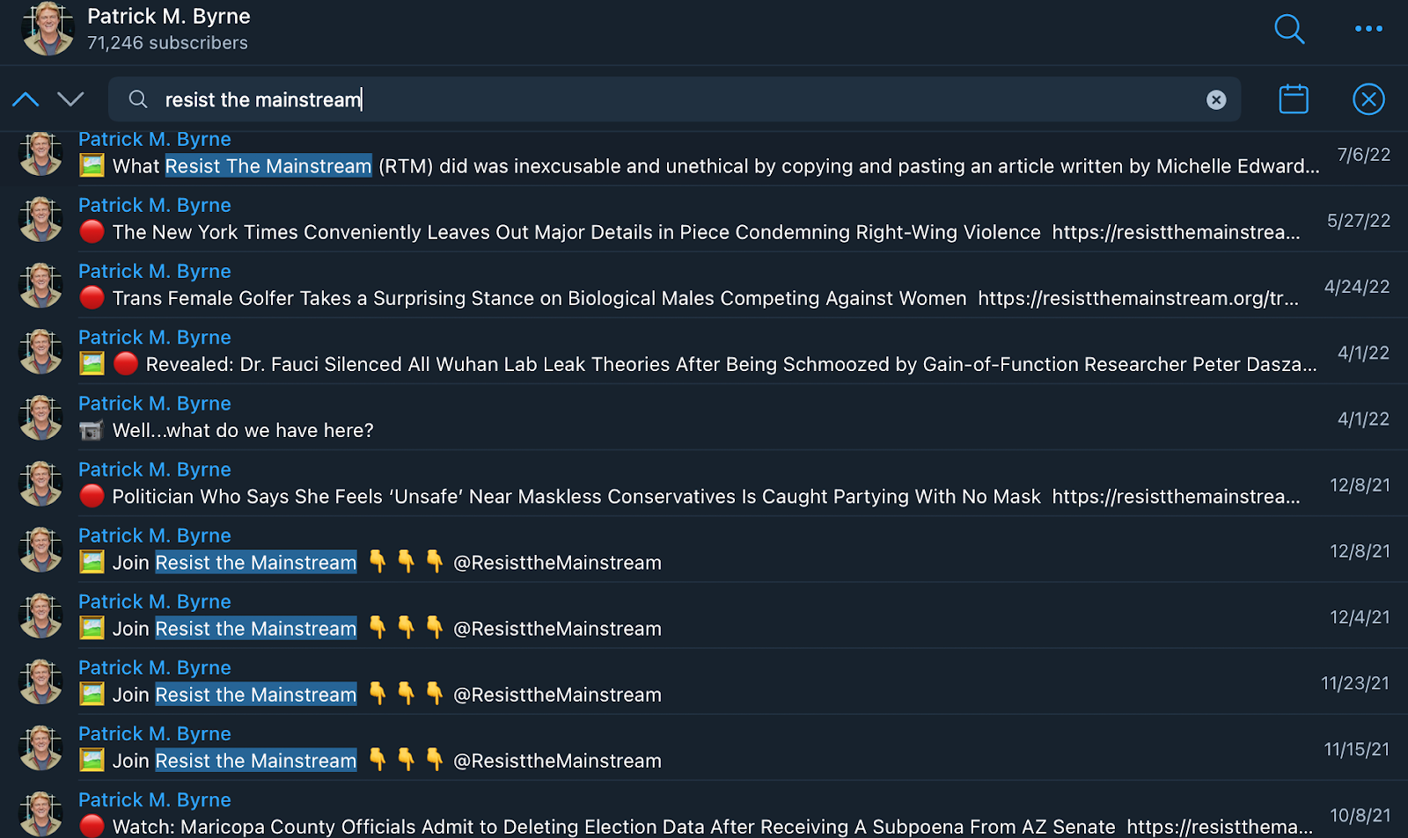Screen dimensions: 1408x838
Task: Open Dr. Fauci Wuhan Lab Leak result
Action: [x=704, y=352]
